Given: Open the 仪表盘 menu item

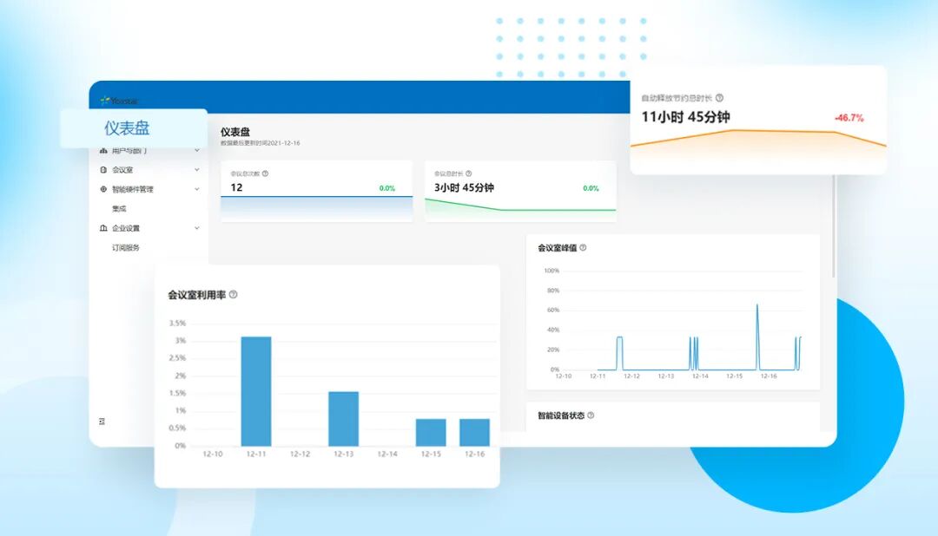Looking at the screenshot, I should click(x=127, y=127).
